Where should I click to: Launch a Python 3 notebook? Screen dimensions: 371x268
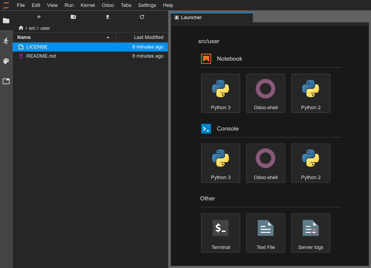point(220,93)
